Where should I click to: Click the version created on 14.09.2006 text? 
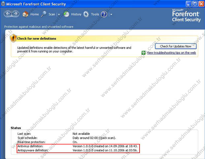(x=105, y=146)
